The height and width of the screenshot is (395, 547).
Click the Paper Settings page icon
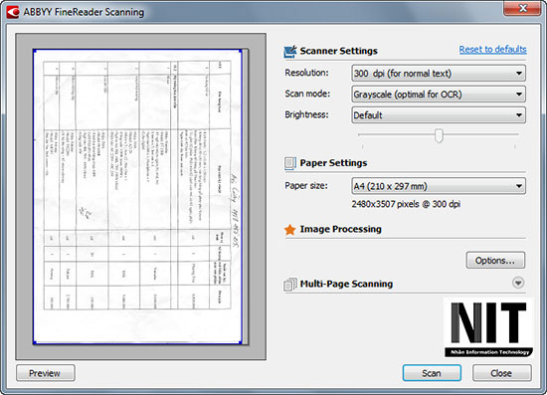pyautogui.click(x=290, y=163)
